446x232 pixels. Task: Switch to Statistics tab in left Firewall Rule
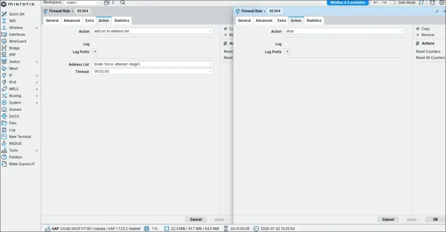[122, 20]
